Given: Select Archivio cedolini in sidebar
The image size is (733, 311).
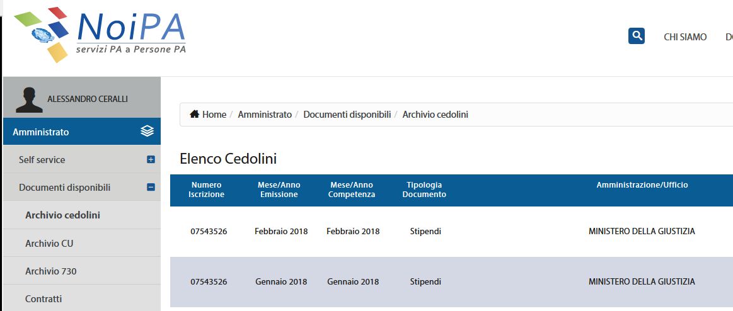Looking at the screenshot, I should [82, 215].
